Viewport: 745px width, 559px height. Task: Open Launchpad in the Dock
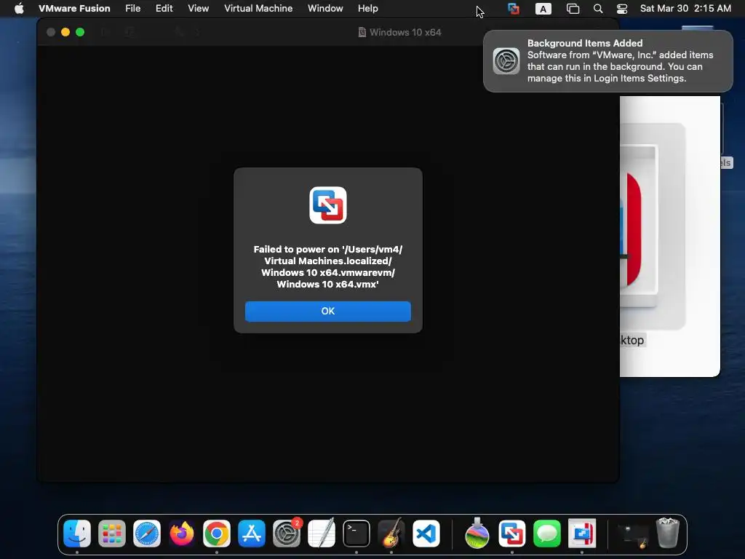(x=111, y=534)
